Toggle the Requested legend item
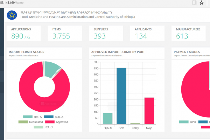 click(30, 122)
